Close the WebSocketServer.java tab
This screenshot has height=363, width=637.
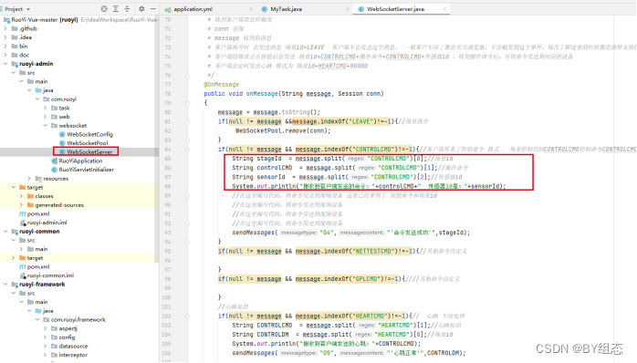(444, 9)
